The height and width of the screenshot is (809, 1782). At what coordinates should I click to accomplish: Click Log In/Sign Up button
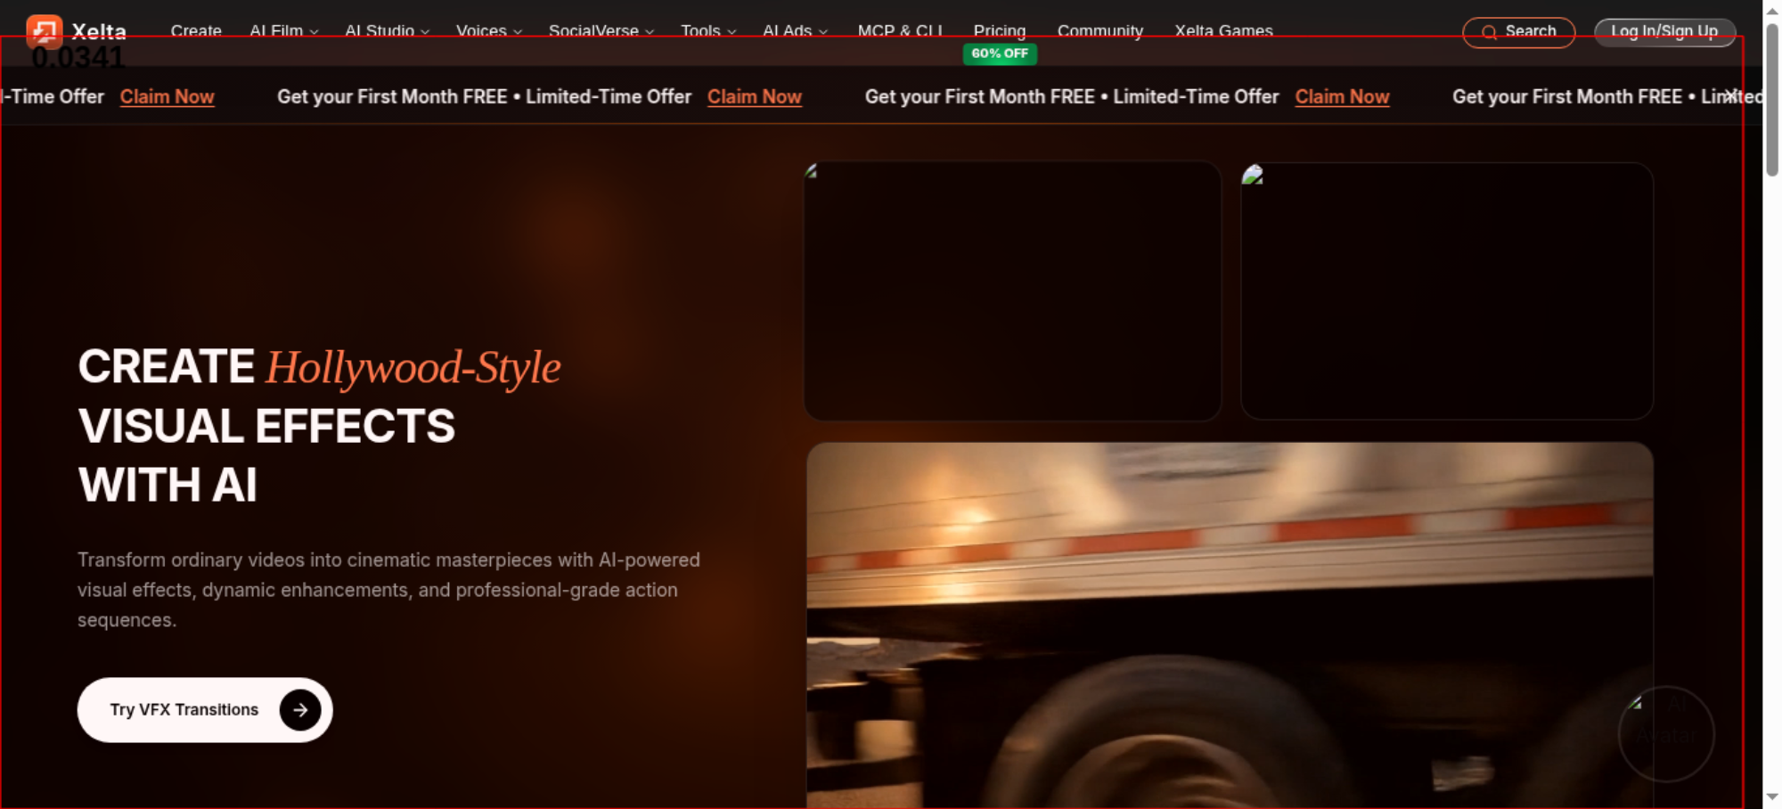[1664, 32]
